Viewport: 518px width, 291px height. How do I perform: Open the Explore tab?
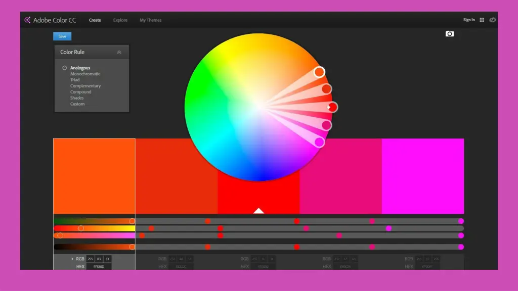click(x=120, y=20)
